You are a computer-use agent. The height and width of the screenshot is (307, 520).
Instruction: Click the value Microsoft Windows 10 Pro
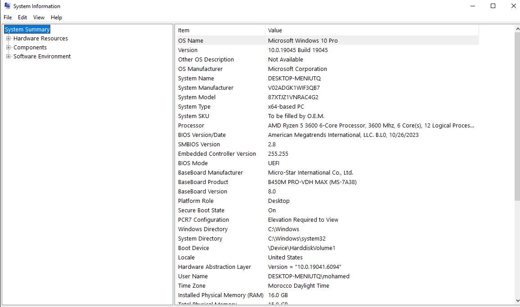pos(303,41)
